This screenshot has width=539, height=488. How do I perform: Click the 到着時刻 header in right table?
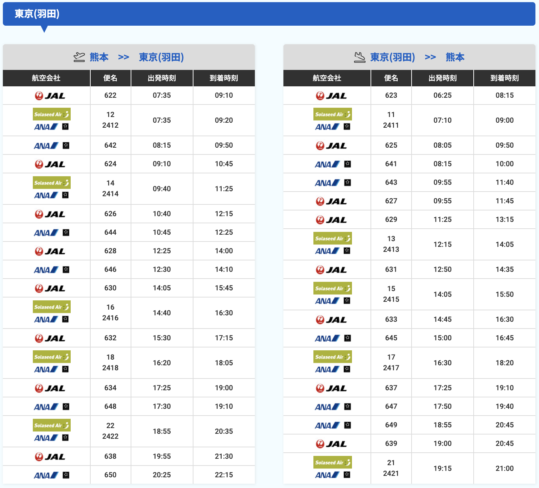point(505,78)
